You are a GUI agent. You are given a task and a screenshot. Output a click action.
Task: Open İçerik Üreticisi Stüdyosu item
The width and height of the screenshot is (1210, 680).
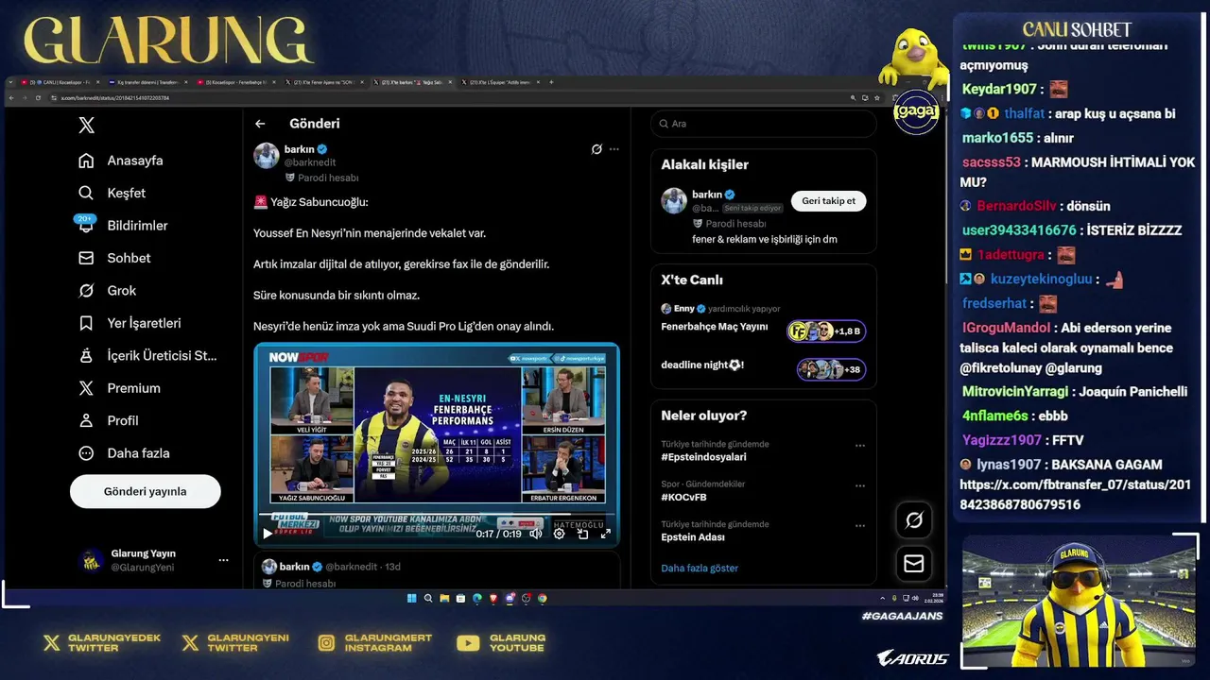(147, 355)
